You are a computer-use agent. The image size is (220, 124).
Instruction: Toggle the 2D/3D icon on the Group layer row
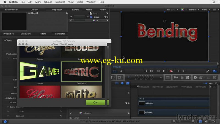tap(105, 17)
